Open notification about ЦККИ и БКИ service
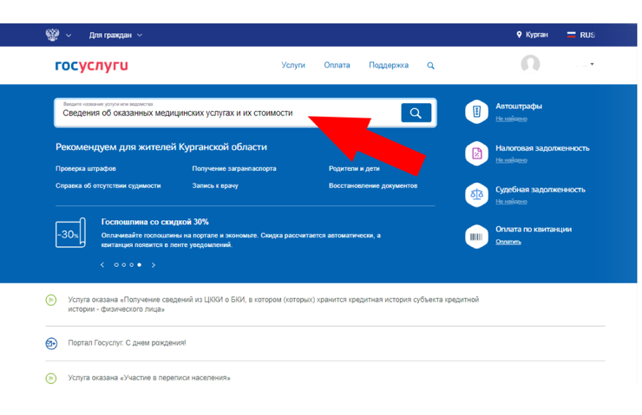 273,304
